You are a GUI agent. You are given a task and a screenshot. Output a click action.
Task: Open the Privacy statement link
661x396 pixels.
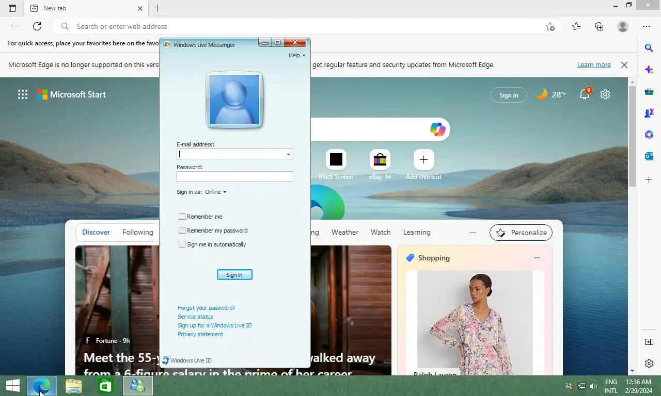point(200,334)
